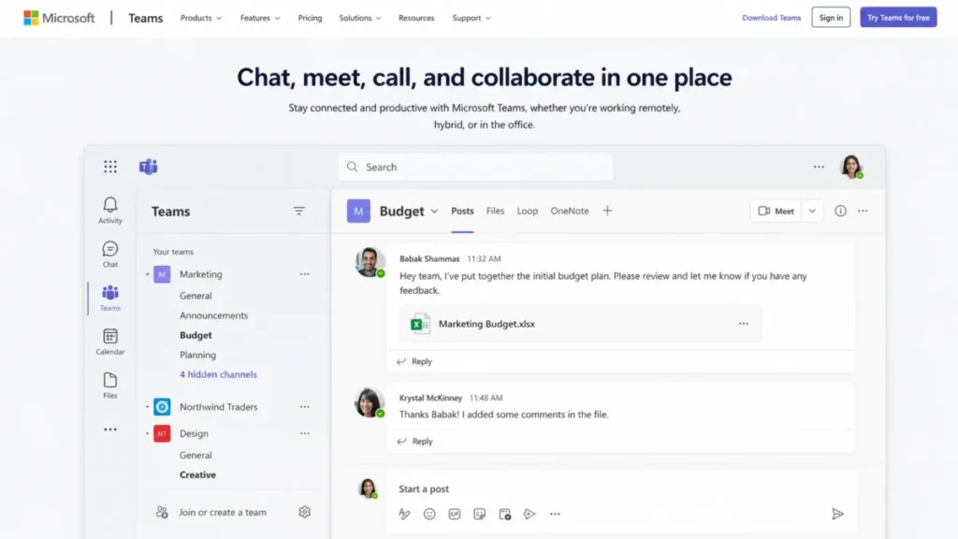
Task: Click the format text icon in compose box
Action: [404, 514]
